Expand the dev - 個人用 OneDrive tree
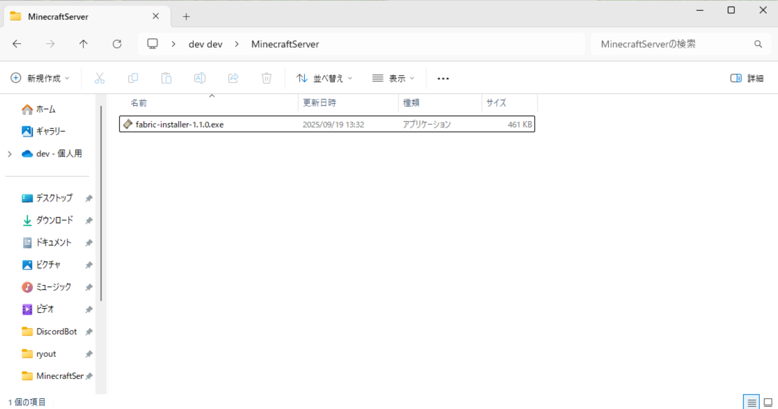 (x=10, y=154)
